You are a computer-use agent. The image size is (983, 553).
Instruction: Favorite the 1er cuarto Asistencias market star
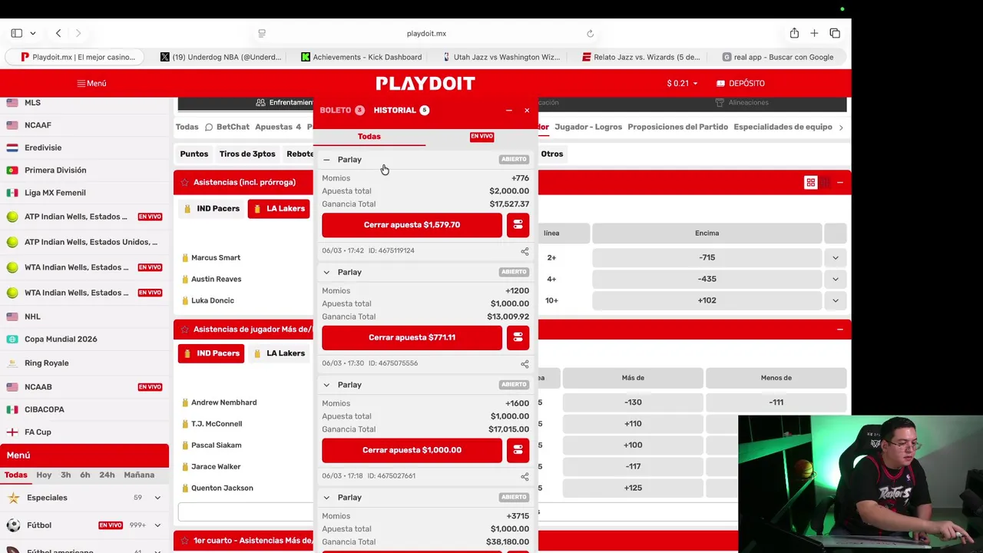184,541
